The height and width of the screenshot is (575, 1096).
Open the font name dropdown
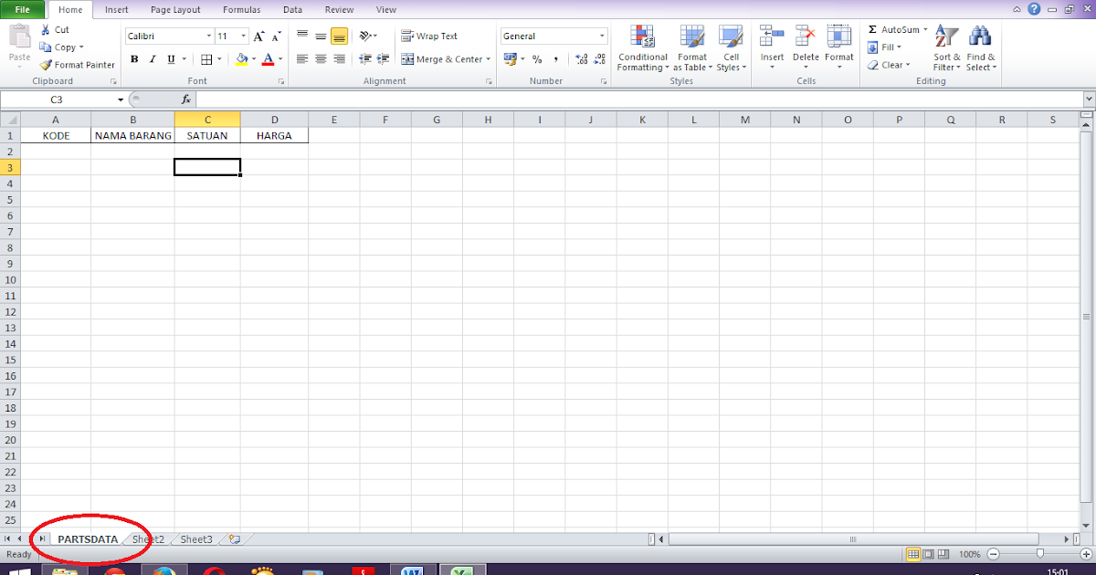208,36
